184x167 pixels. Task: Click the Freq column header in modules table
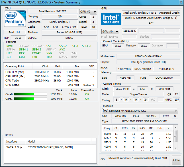coord(107,128)
